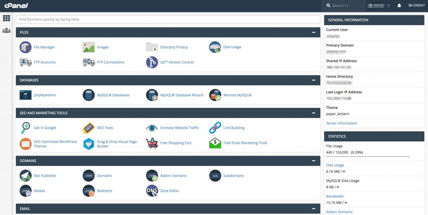Click the phpMyAdmin icon
The height and width of the screenshot is (215, 428).
point(25,95)
